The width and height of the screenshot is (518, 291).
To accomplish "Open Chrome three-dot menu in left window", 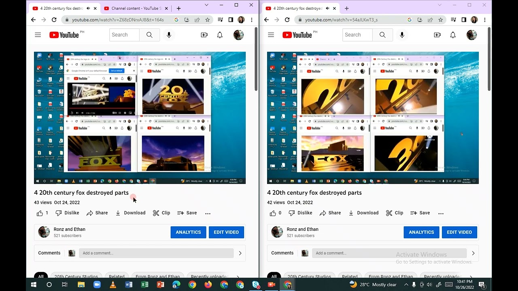I will (252, 20).
